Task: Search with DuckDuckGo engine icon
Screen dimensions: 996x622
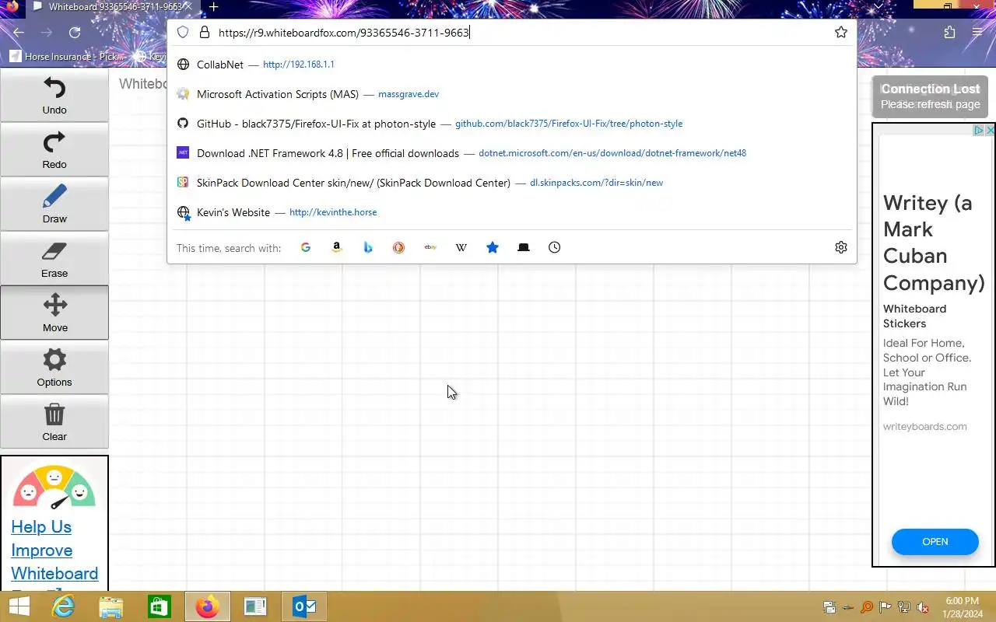Action: coord(398,247)
